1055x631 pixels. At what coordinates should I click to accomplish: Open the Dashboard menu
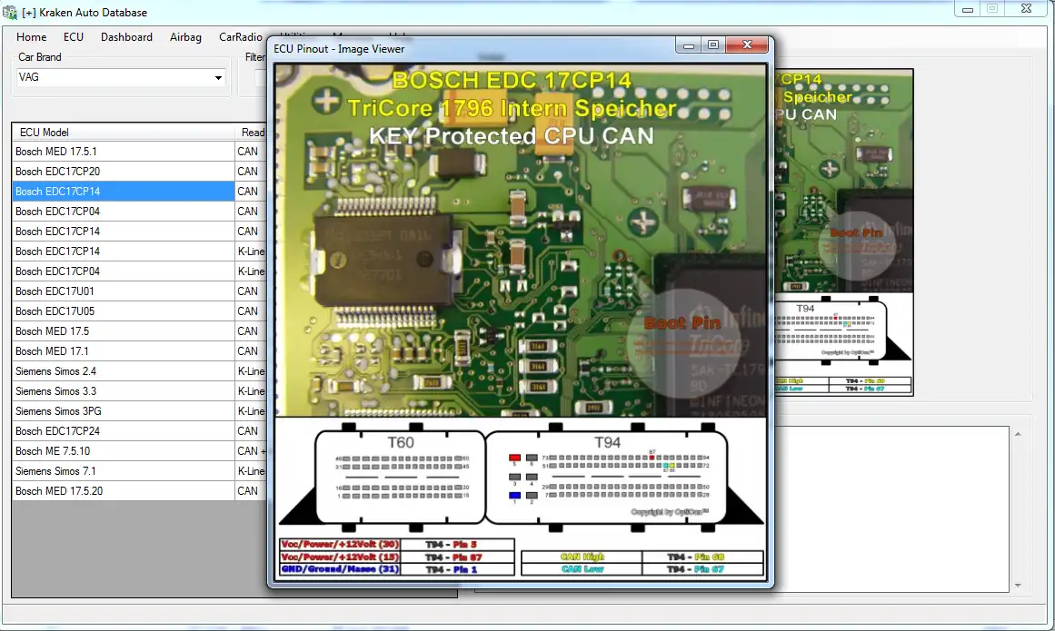click(x=126, y=37)
